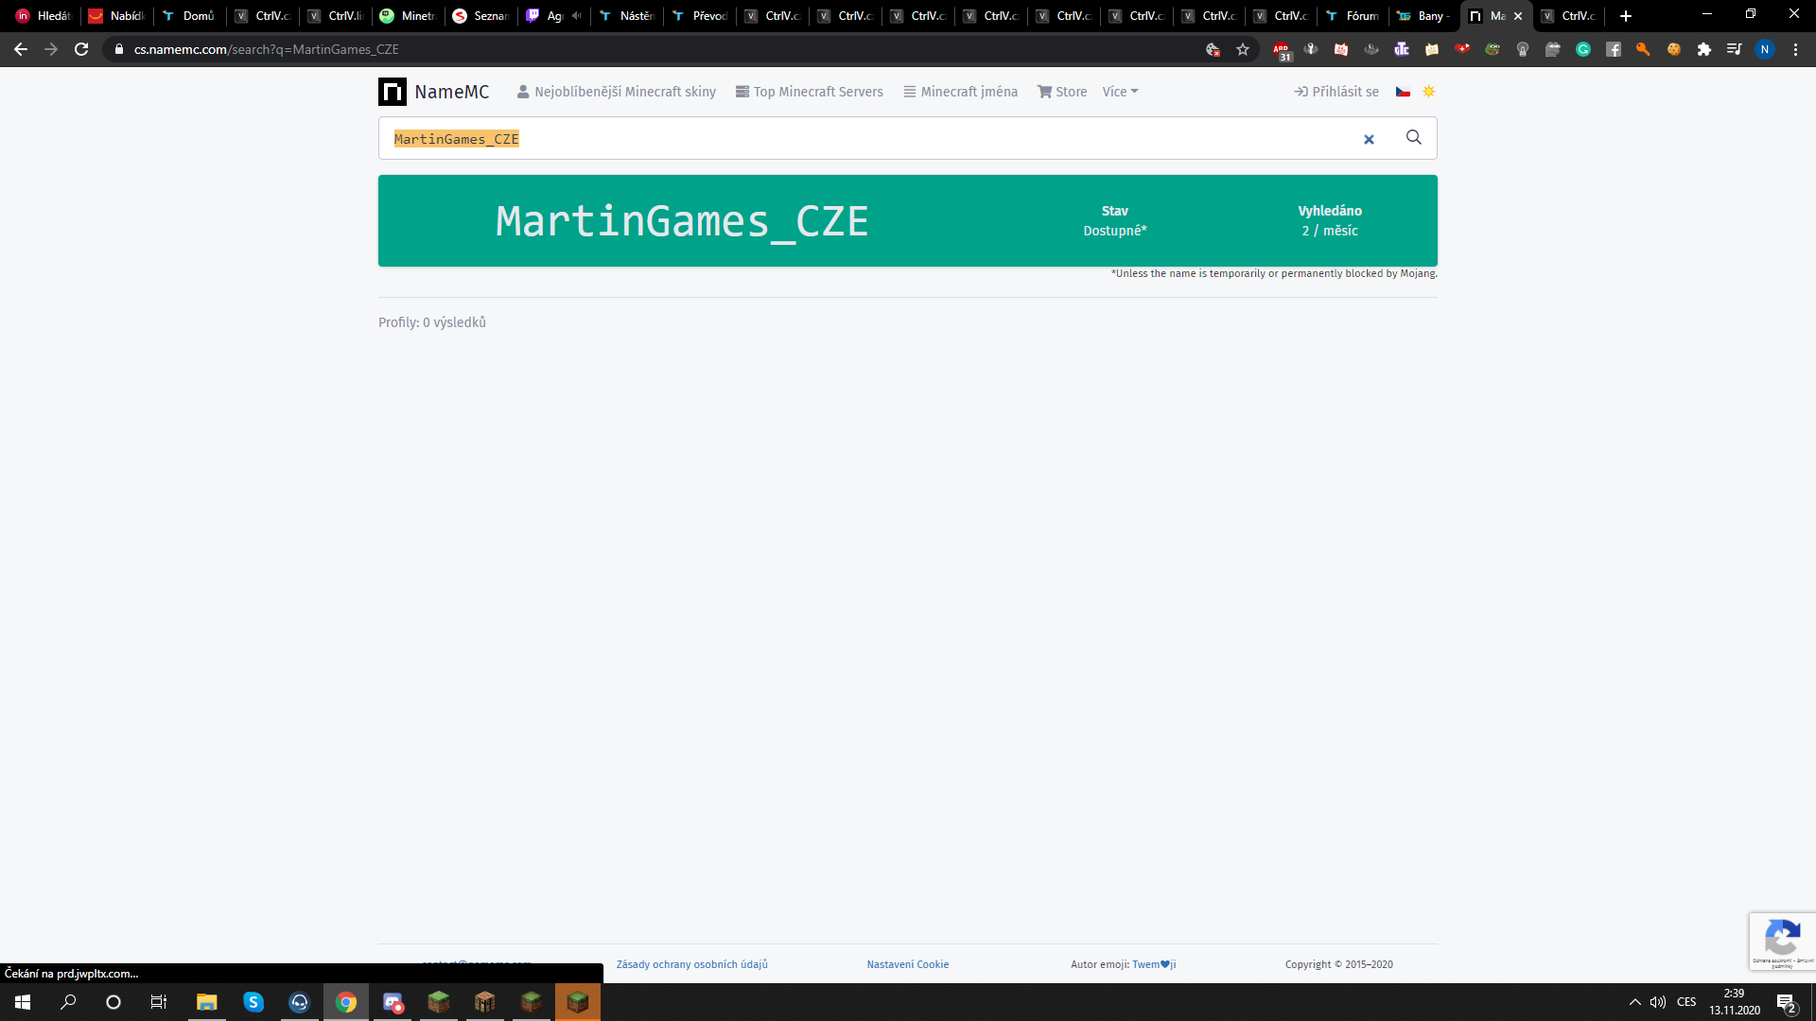
Task: Open Nastavení Cookie footer link
Action: (x=907, y=964)
